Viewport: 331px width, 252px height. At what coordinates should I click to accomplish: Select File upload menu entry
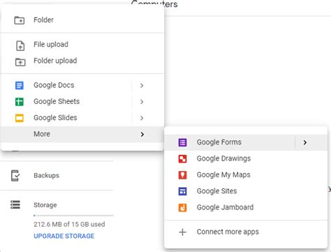pos(82,45)
